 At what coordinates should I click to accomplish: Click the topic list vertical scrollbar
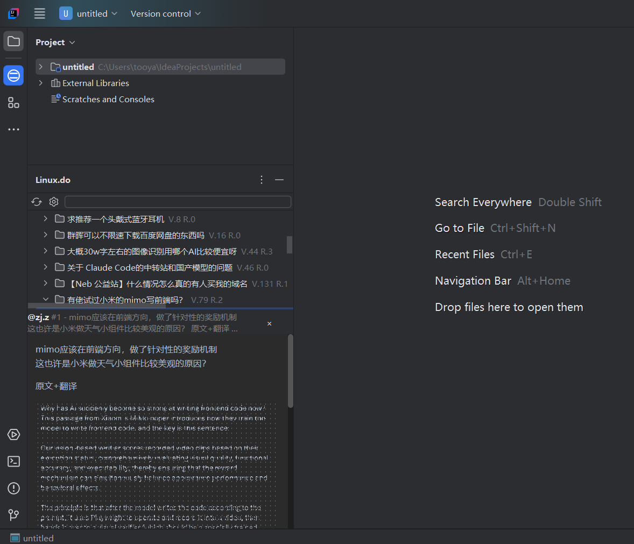click(289, 244)
